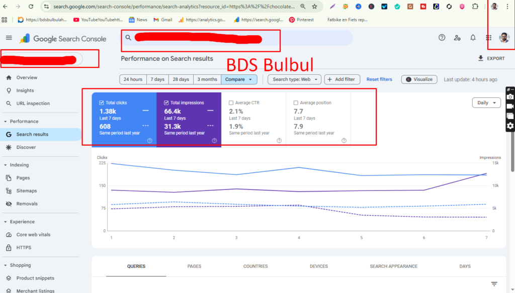Viewport: 515px width, 293px height.
Task: Uncheck the Total impressions metric
Action: tap(167, 103)
